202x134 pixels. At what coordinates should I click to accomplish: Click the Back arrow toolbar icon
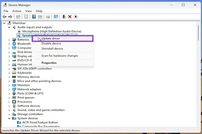(x=4, y=17)
